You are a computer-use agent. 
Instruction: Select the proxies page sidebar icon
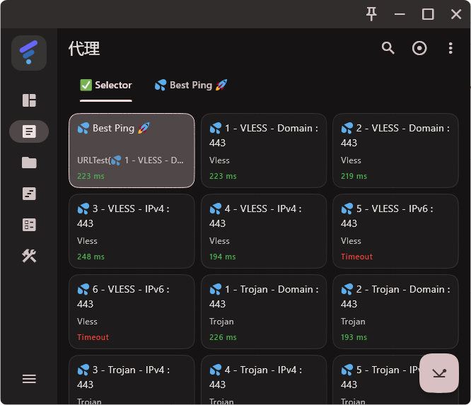(29, 131)
